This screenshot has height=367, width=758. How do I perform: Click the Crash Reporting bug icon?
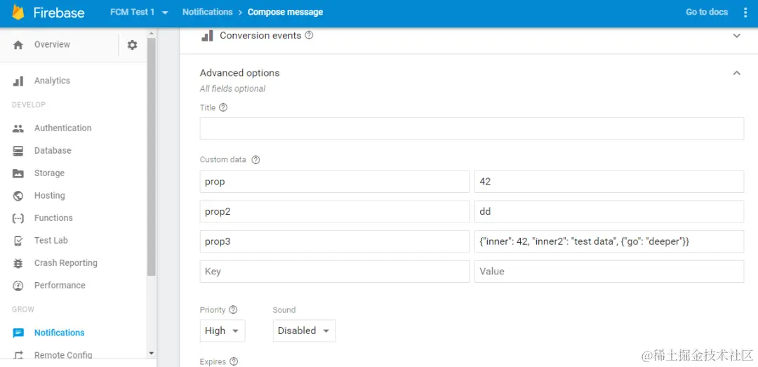point(18,263)
